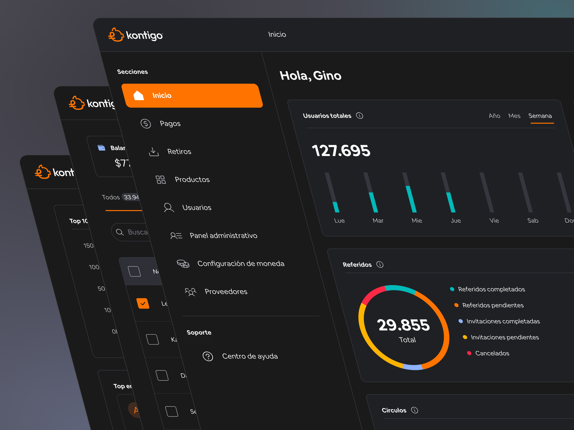Uncheck the orange checked checkbox in the list
574x430 pixels.
click(x=143, y=303)
